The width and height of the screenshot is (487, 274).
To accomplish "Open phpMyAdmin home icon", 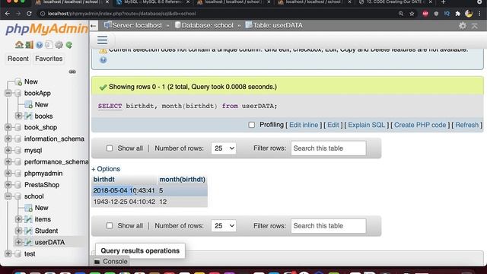I will (19, 45).
